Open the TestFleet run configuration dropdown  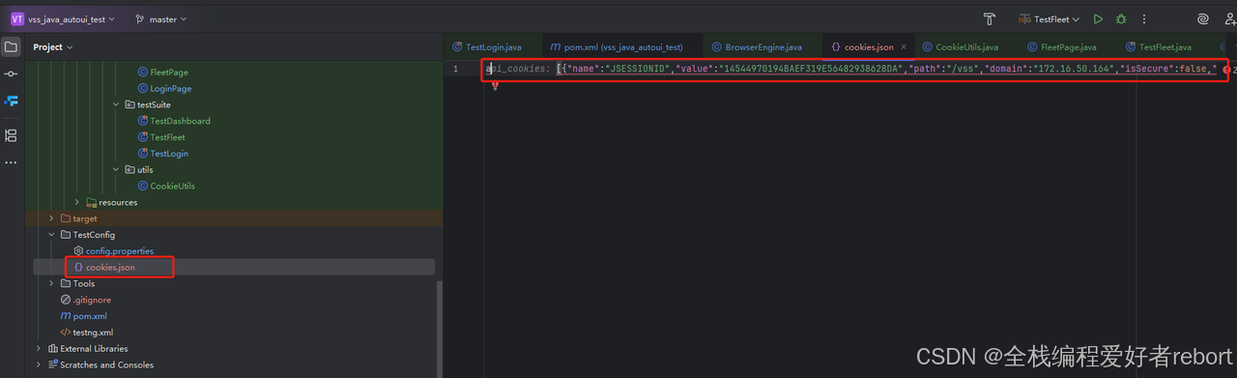pyautogui.click(x=1050, y=18)
